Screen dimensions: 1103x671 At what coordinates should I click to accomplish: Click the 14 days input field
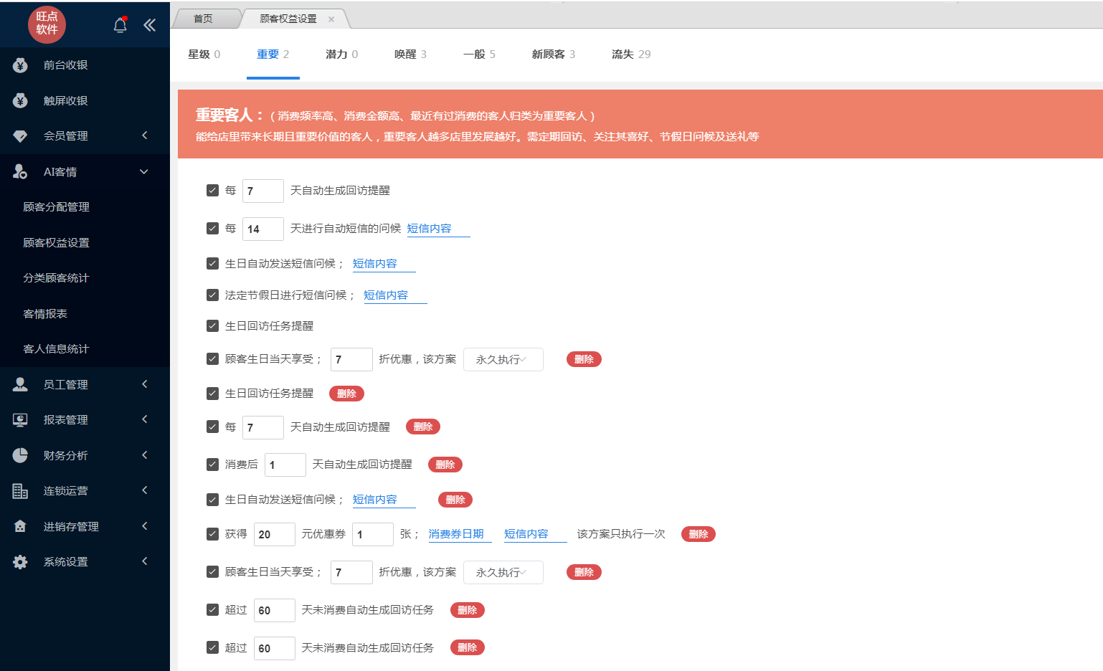(263, 229)
